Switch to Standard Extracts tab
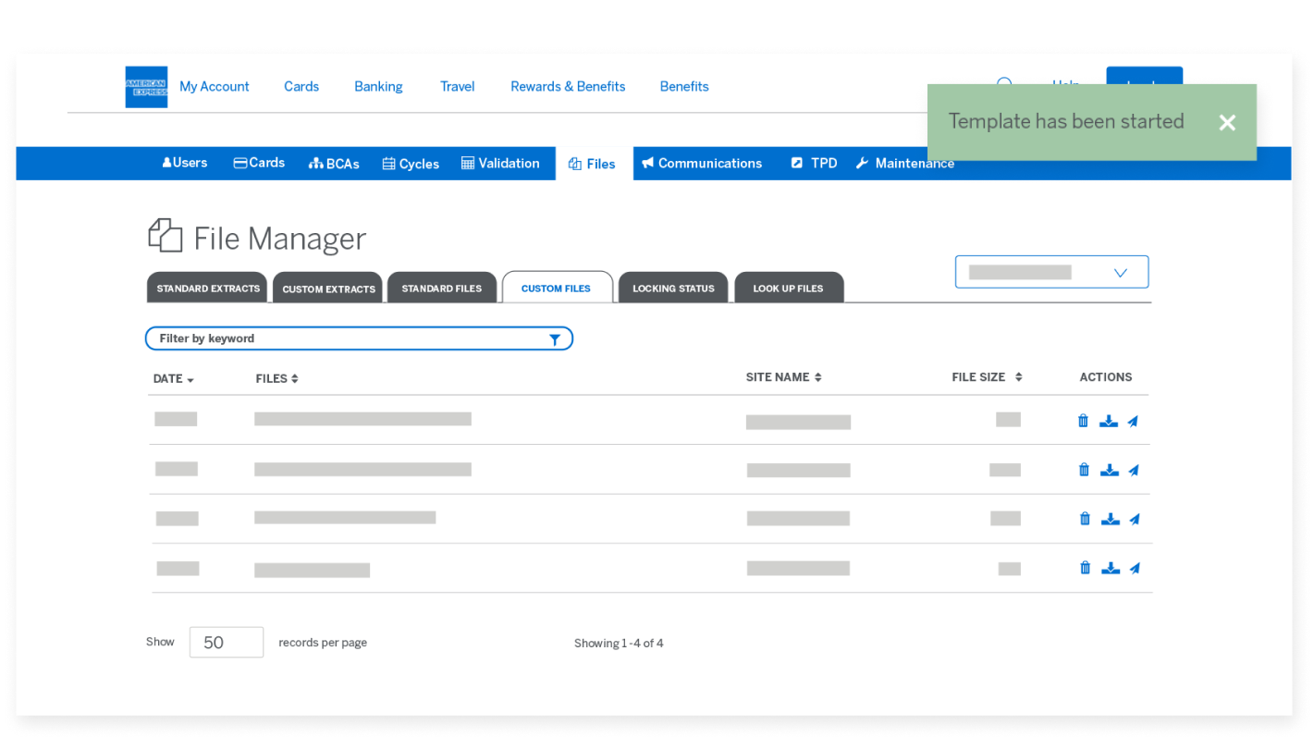Screen dimensions: 1314x737 point(207,289)
